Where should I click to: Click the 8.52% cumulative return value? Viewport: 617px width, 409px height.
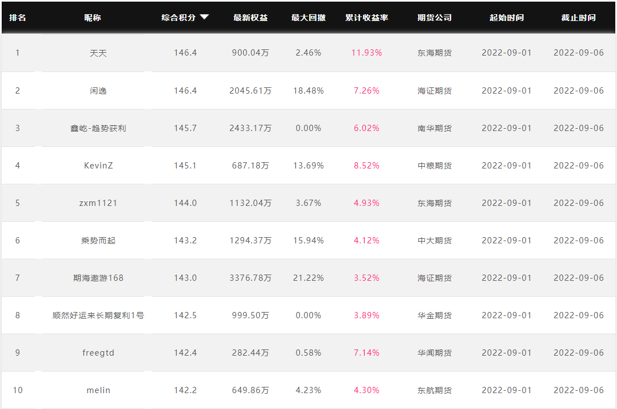[367, 166]
